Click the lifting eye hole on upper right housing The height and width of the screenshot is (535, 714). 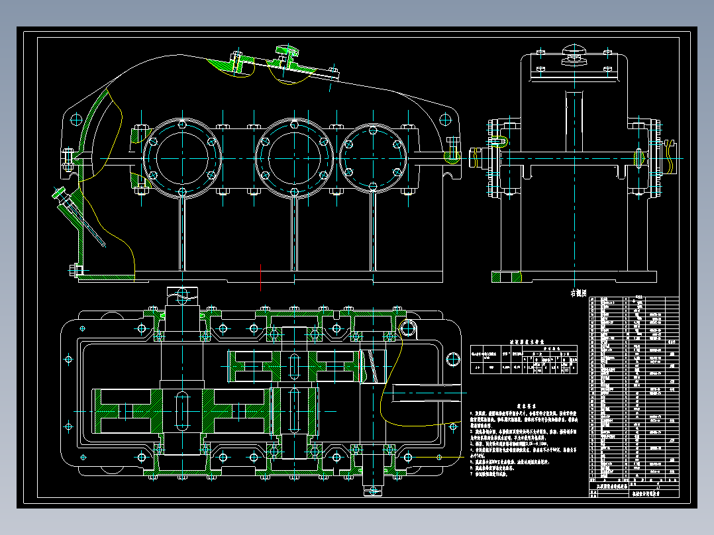(x=445, y=121)
